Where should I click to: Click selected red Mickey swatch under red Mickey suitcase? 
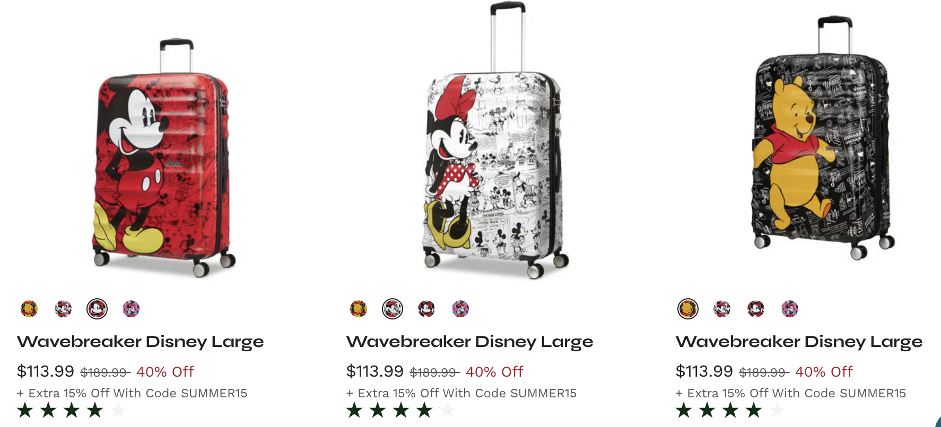(97, 308)
